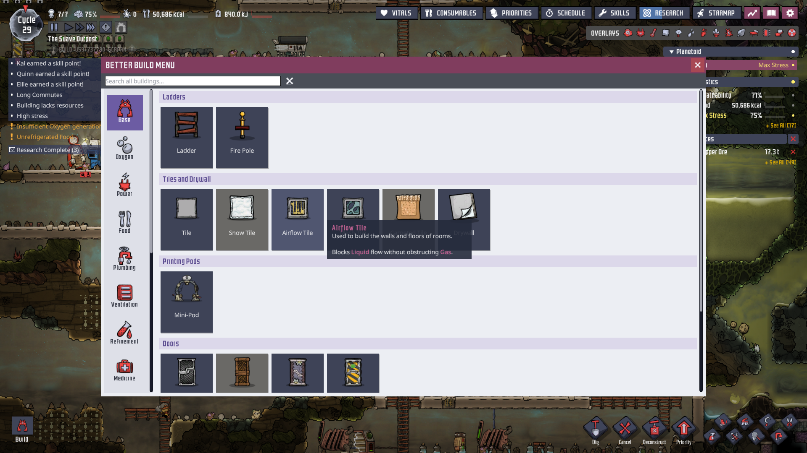
Task: Select the Dig tool
Action: [x=596, y=431]
